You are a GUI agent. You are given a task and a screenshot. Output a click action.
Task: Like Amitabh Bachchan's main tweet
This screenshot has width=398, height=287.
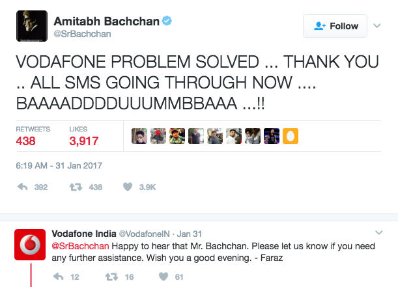(x=128, y=187)
